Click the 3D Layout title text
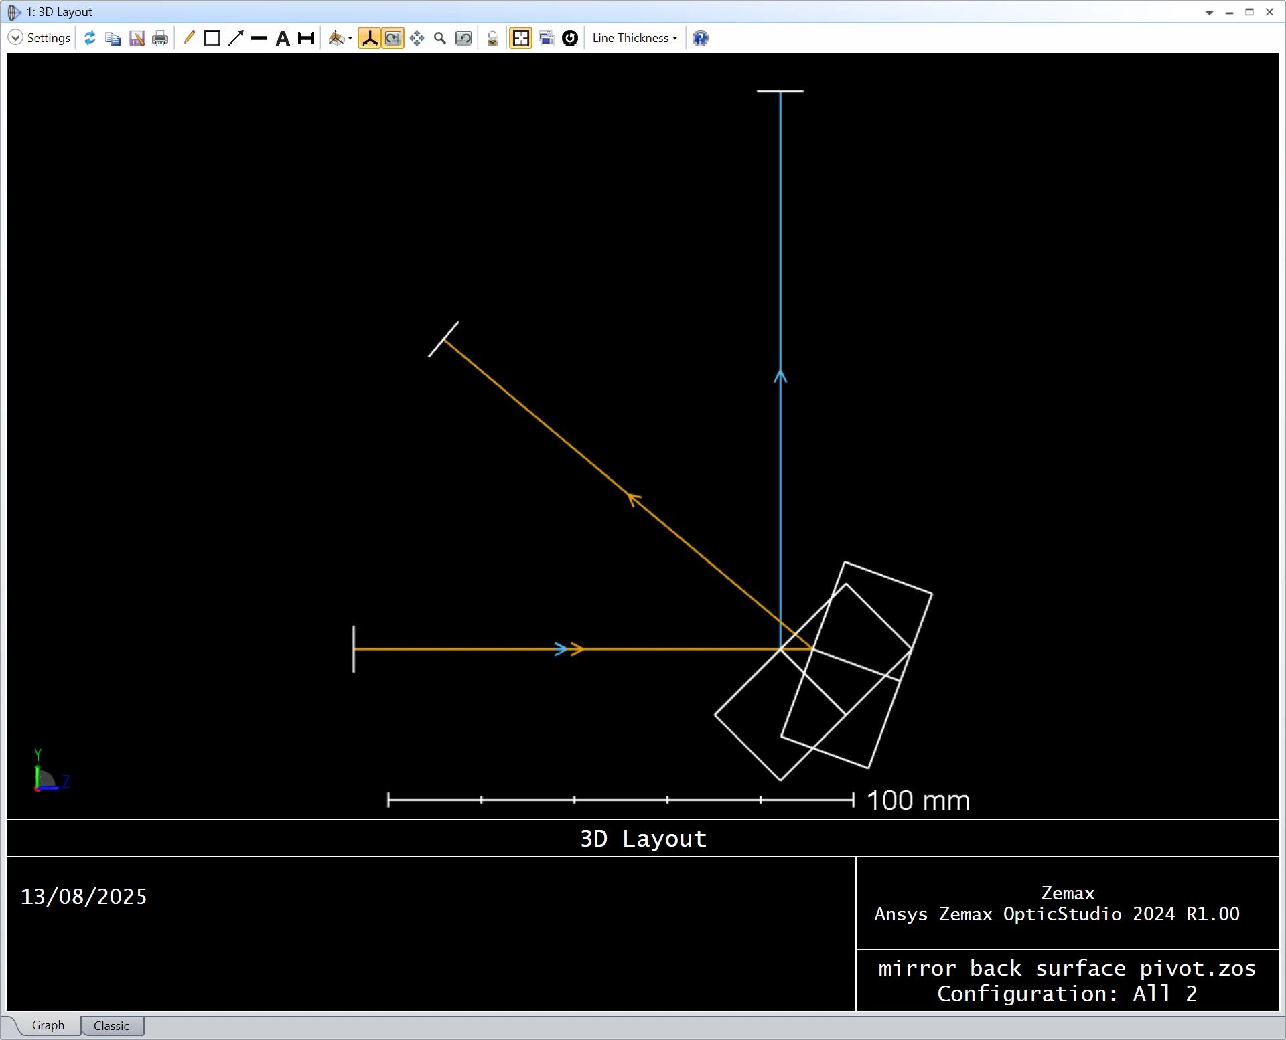 pyautogui.click(x=643, y=839)
